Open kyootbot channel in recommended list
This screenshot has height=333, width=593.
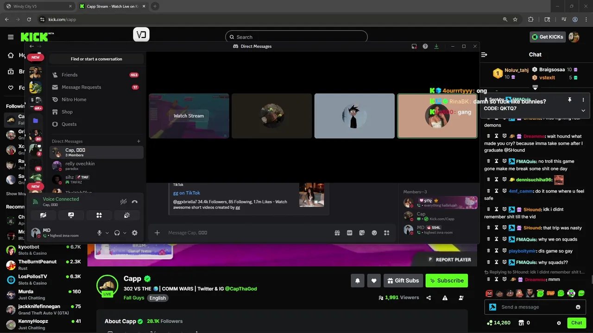coord(44,250)
